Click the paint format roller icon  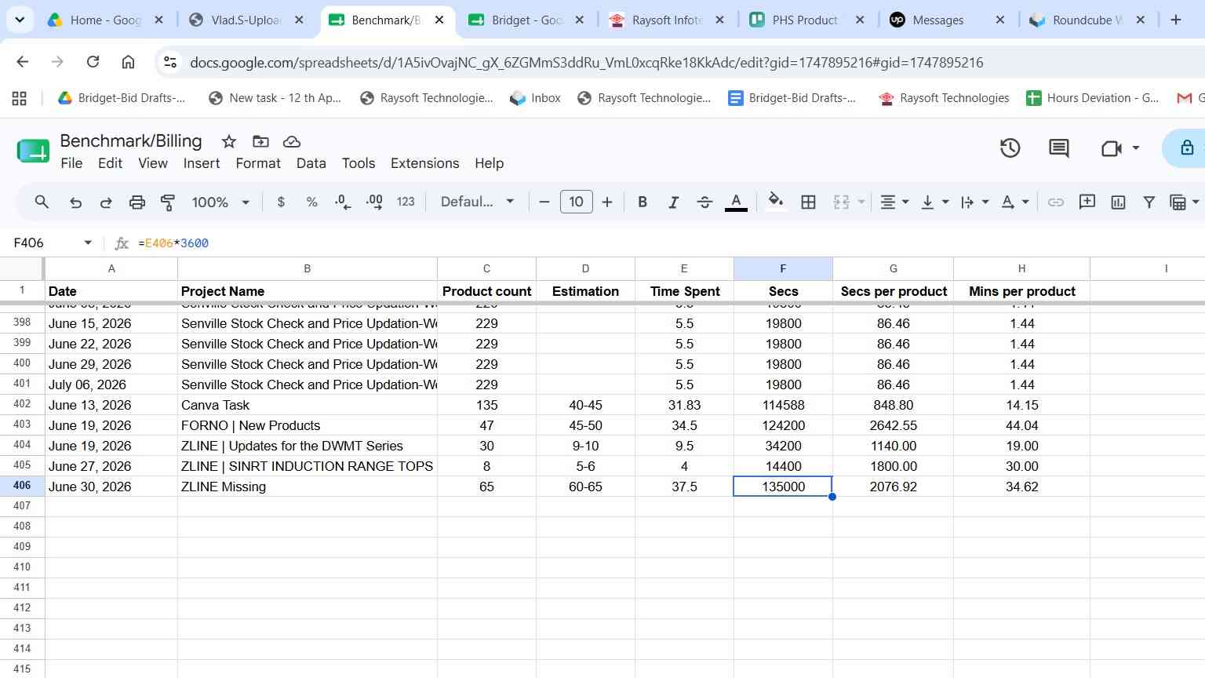(x=168, y=202)
